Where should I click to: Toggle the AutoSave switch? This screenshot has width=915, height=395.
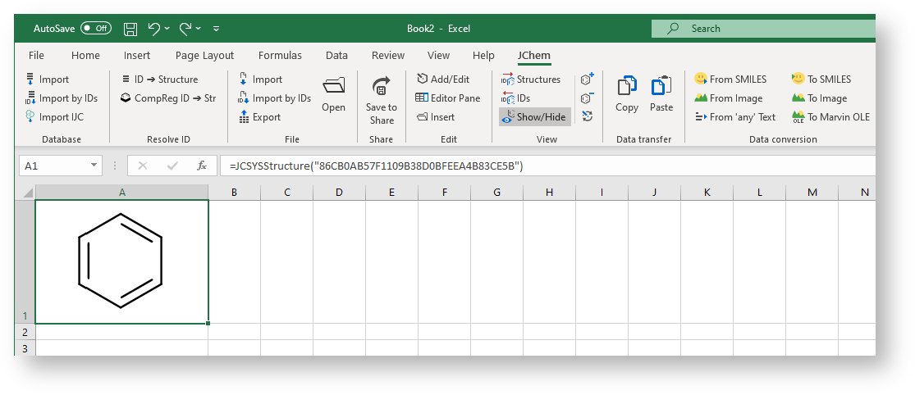[x=96, y=29]
